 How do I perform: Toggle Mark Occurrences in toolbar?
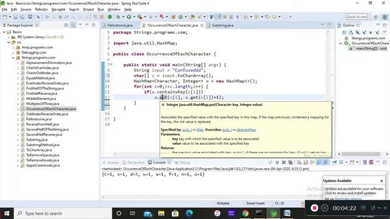[219, 16]
